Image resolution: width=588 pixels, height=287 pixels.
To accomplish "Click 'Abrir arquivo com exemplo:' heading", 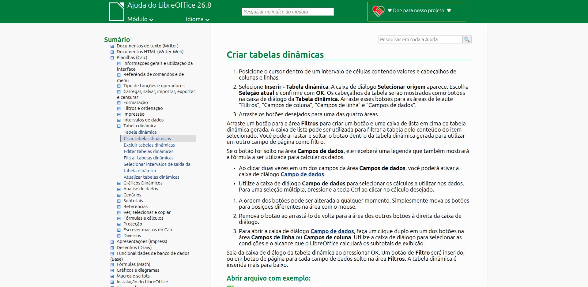I will 269,278.
